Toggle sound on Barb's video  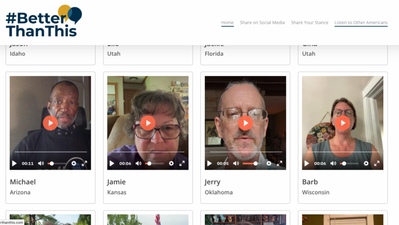click(x=333, y=163)
